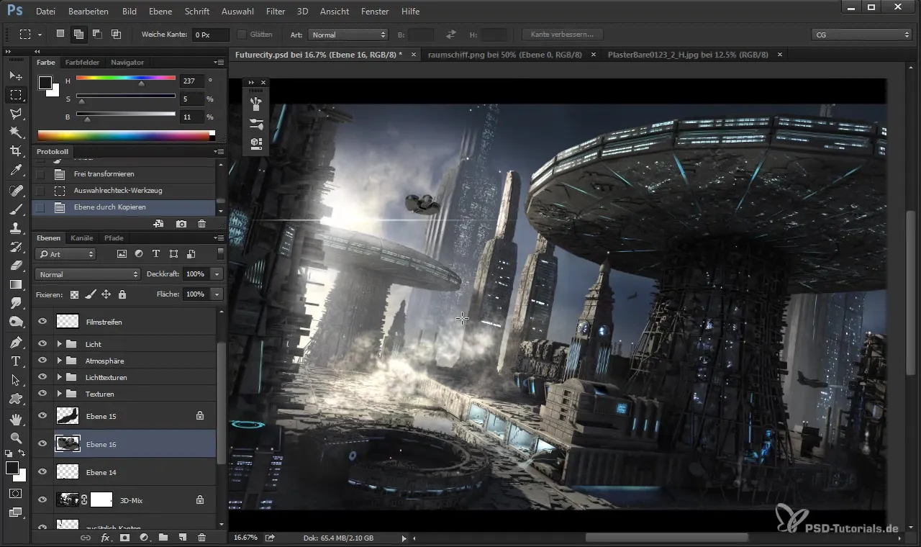Image resolution: width=921 pixels, height=547 pixels.
Task: Enable the Glätten checkbox
Action: tap(242, 35)
